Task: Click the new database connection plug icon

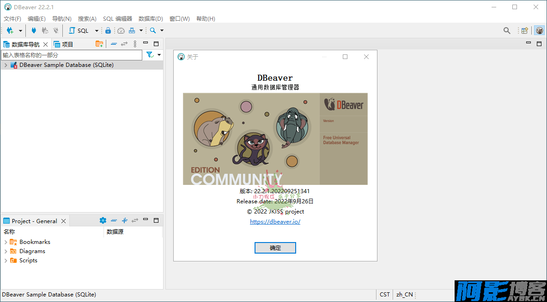Action: pyautogui.click(x=10, y=30)
